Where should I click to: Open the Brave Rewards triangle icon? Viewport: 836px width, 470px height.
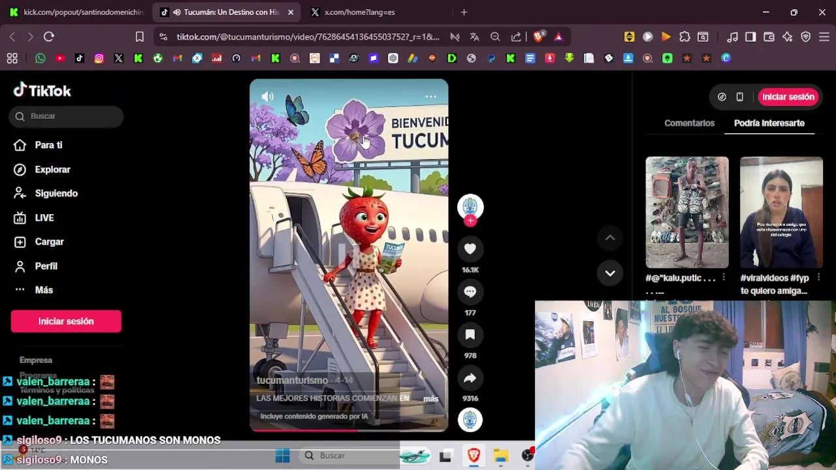coord(558,37)
